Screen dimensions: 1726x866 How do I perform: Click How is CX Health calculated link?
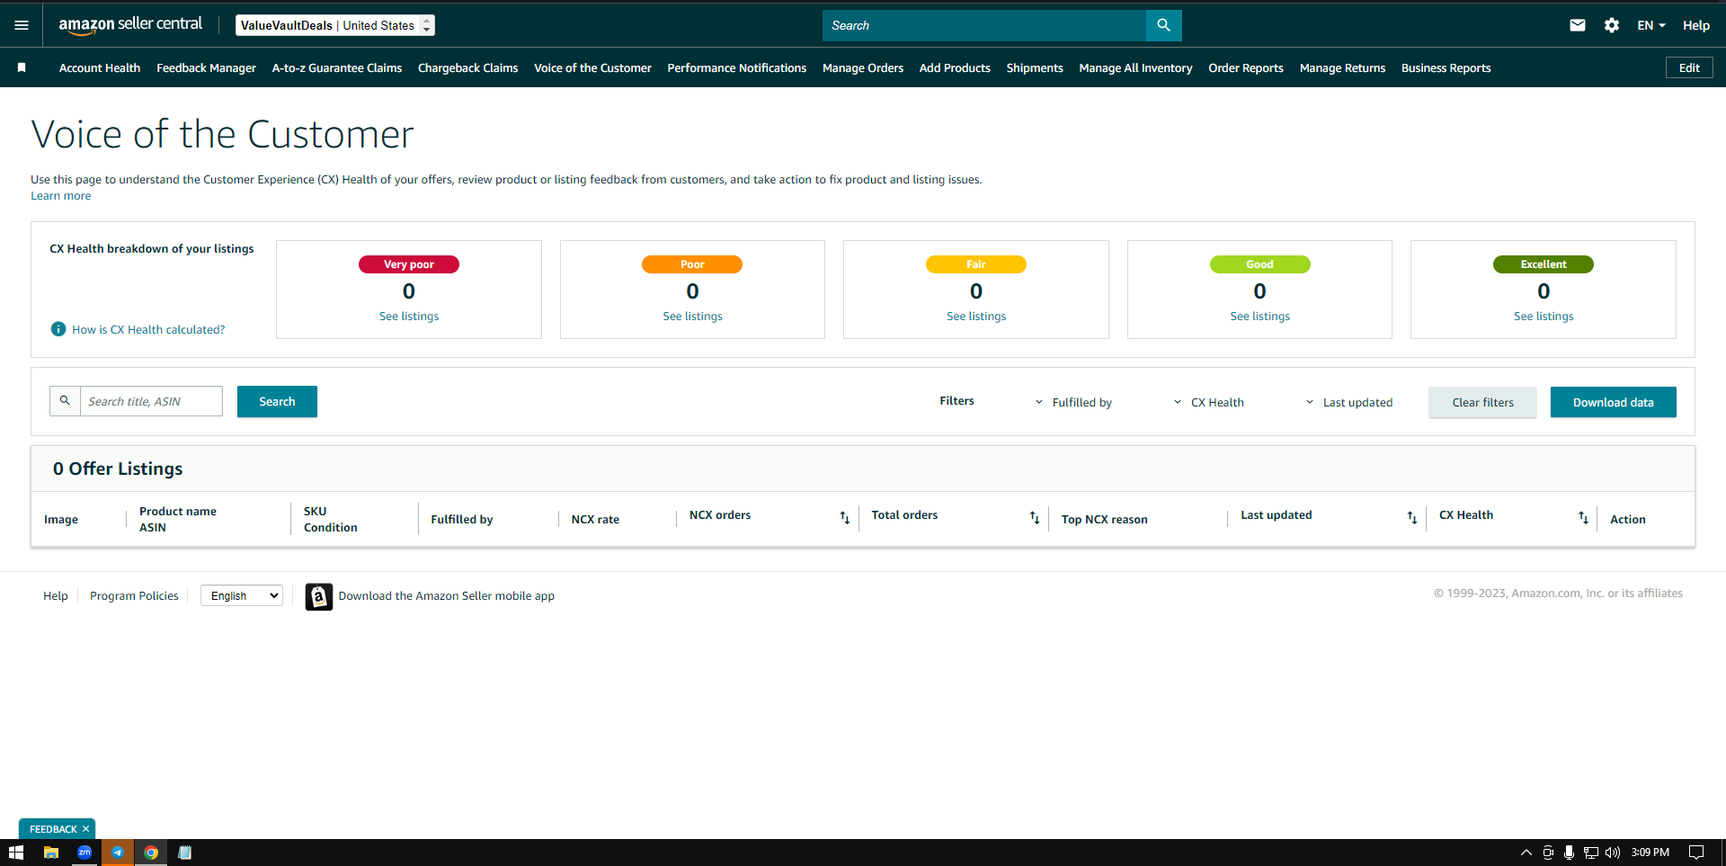coord(148,329)
